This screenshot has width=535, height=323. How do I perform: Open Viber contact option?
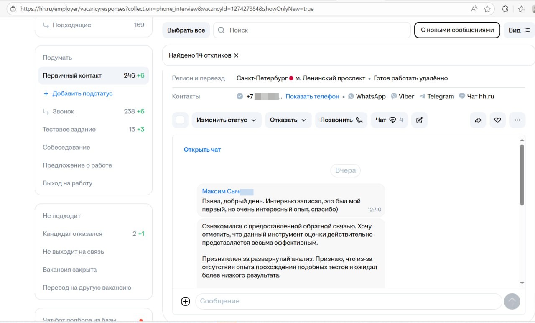pos(403,96)
